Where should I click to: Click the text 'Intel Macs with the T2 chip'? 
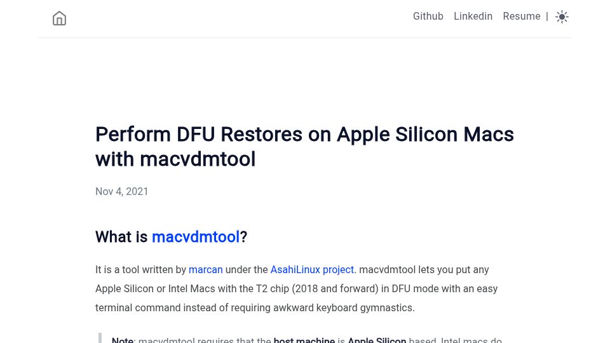228,288
